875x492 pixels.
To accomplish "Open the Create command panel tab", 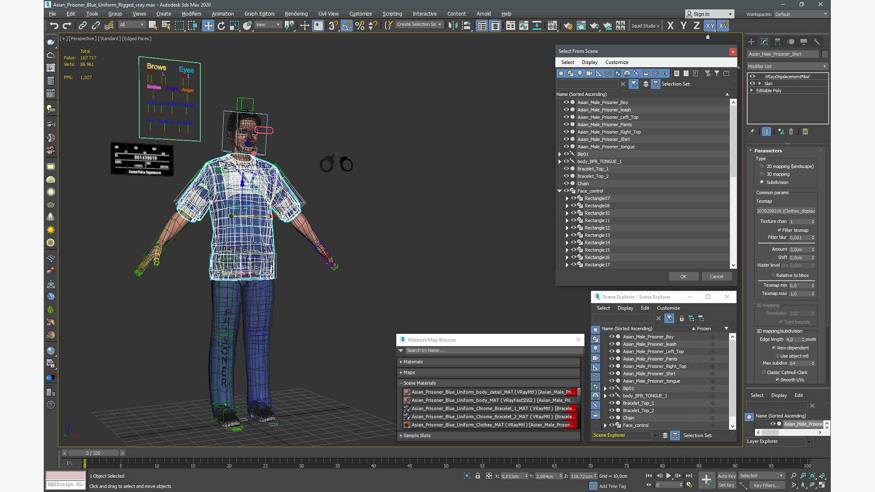I will 751,41.
